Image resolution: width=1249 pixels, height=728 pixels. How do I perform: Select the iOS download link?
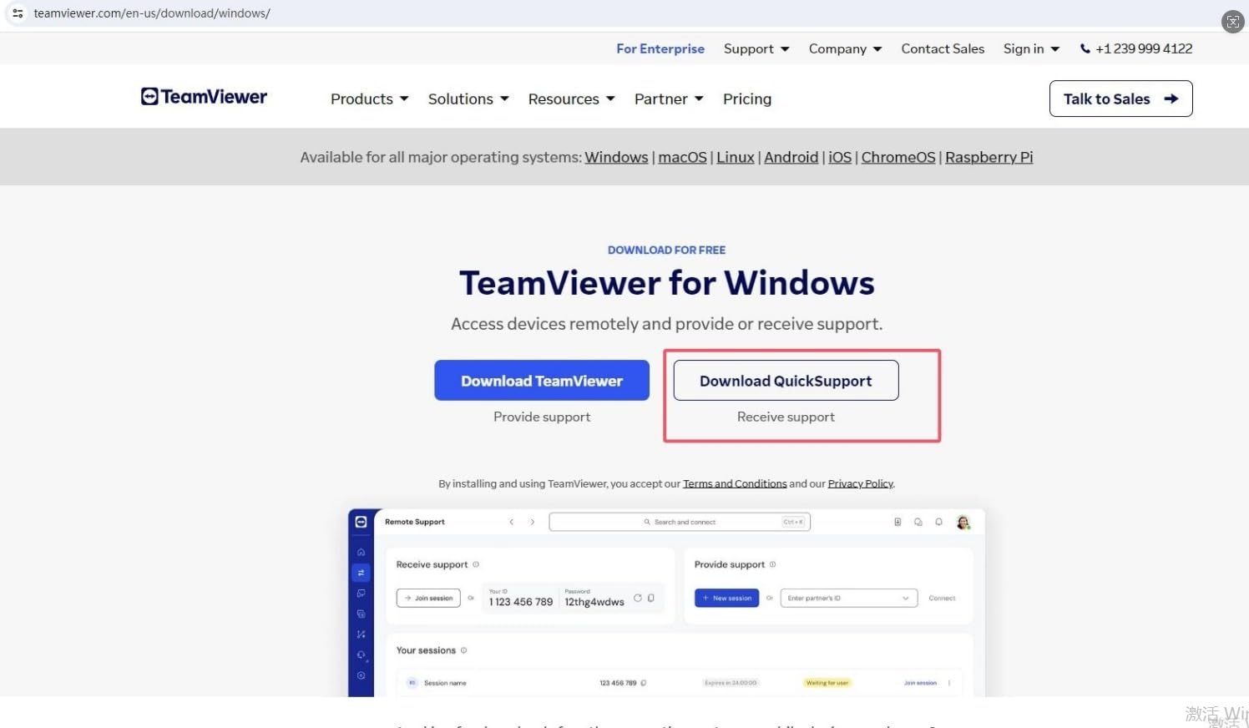point(840,157)
